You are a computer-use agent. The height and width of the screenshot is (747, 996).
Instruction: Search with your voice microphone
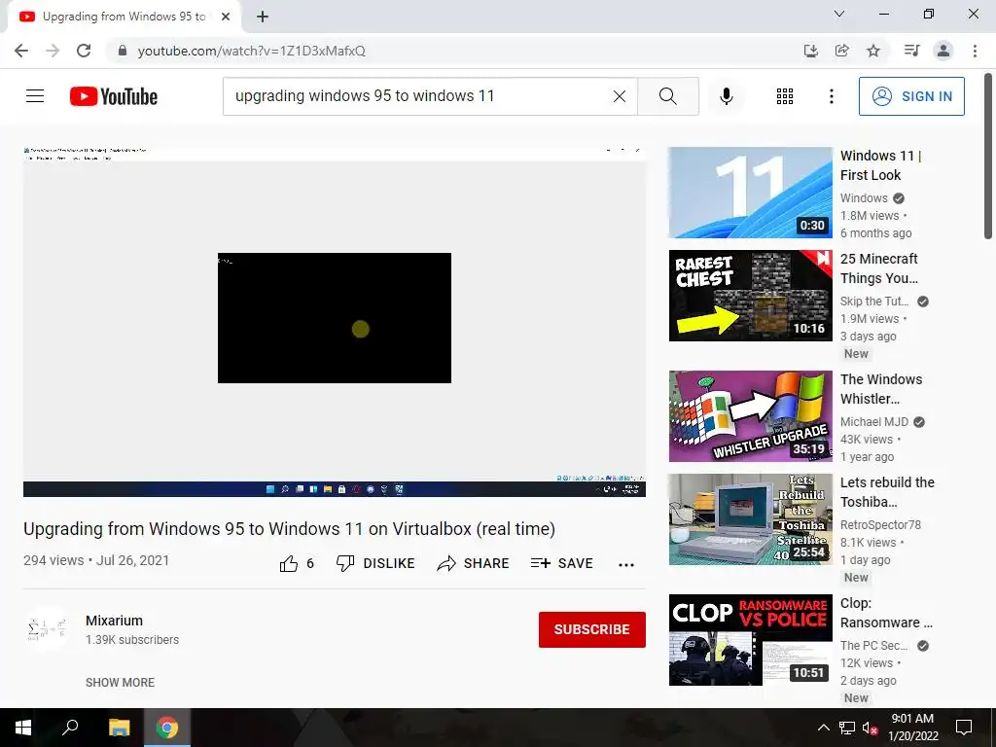click(x=727, y=96)
